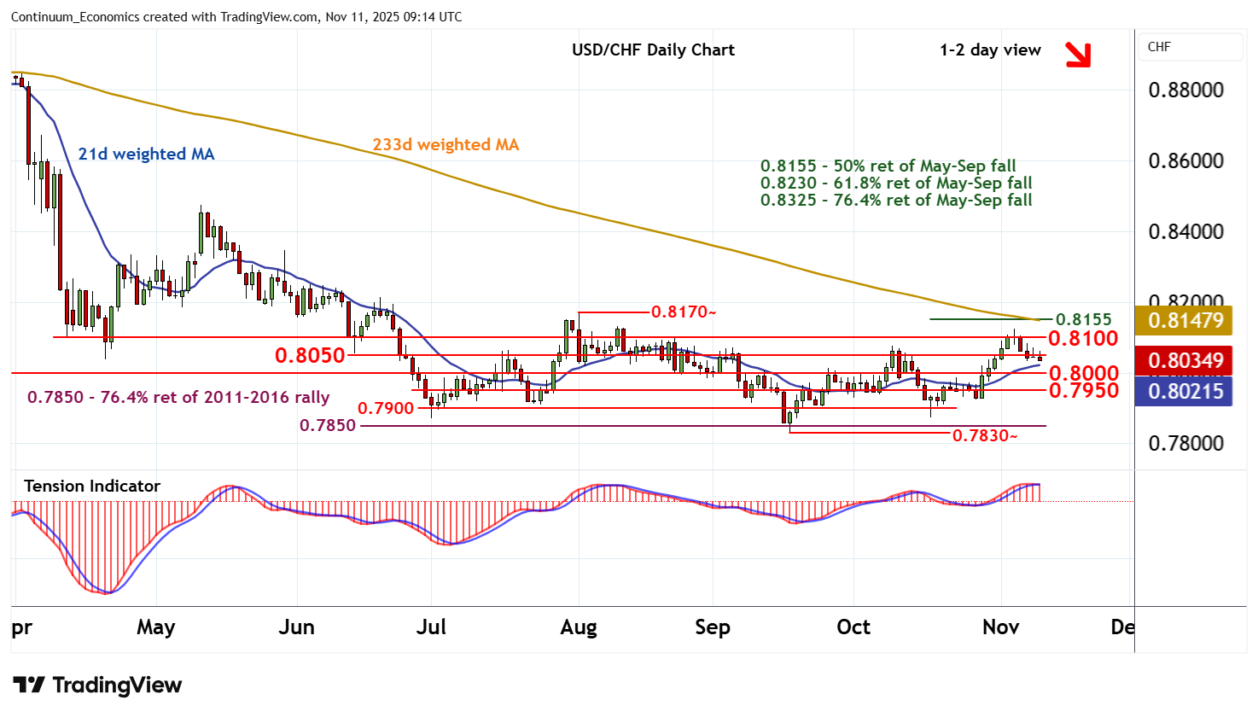1258x717 pixels.
Task: Click the TradingView logo icon
Action: tap(28, 685)
